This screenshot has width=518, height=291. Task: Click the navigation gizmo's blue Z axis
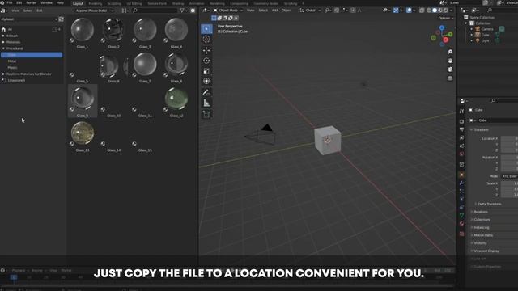pos(442,28)
